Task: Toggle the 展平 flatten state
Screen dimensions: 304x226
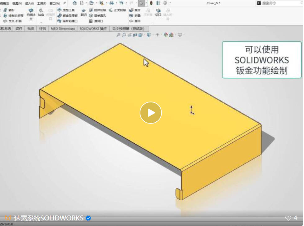Action: 135,21
